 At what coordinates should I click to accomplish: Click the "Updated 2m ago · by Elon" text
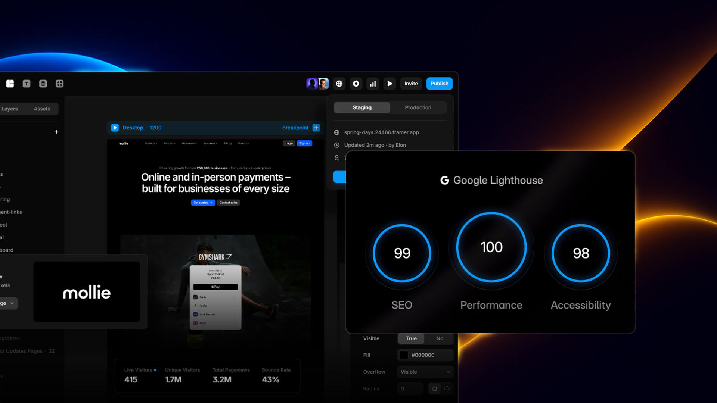(x=375, y=145)
